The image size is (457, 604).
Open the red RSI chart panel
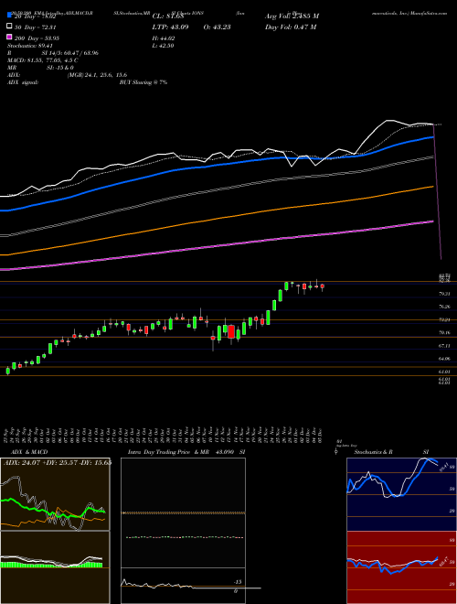[x=401, y=567]
